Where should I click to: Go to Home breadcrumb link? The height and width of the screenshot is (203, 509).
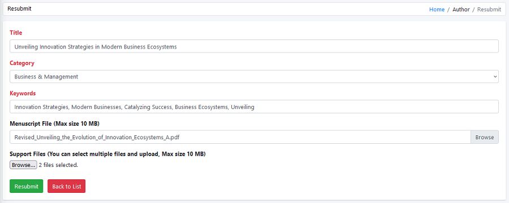437,10
